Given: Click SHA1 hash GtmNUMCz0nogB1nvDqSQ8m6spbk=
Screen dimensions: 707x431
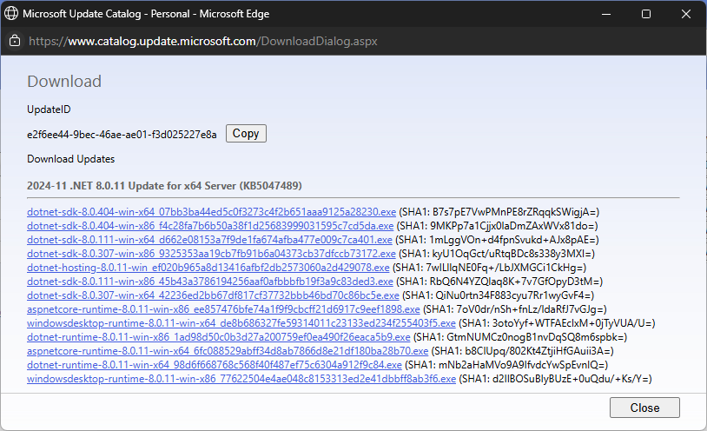Looking at the screenshot, I should coord(535,337).
